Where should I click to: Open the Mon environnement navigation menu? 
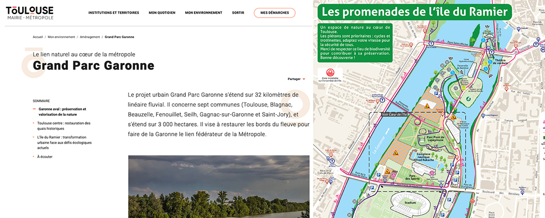[204, 13]
